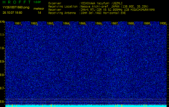Click the 1.1 frequency axis label
Image resolution: width=169 pixels, height=107 pixels.
pyautogui.click(x=2, y=35)
